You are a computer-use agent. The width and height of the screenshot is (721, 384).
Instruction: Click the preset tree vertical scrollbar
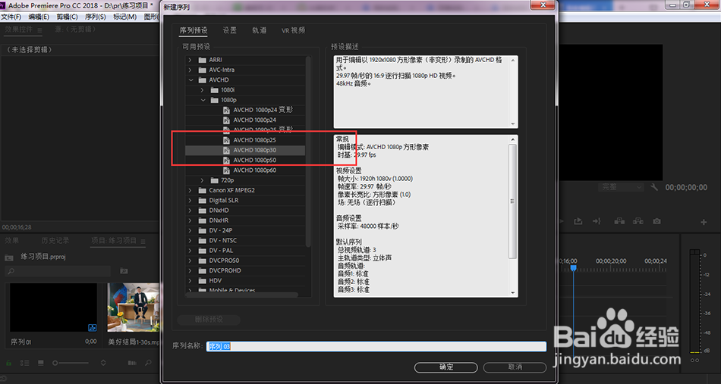(x=309, y=151)
